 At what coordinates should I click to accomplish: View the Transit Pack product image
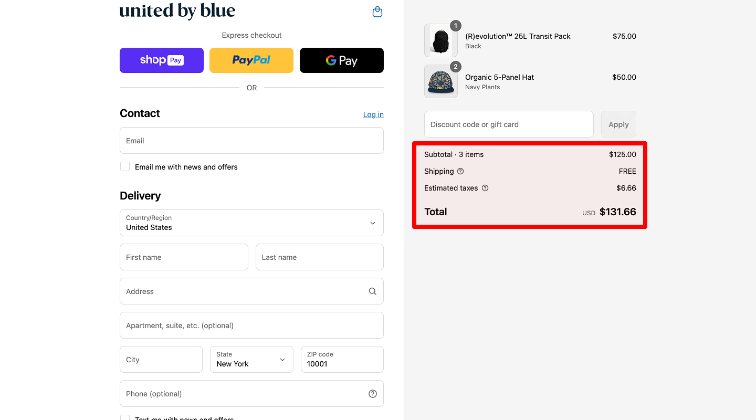(440, 40)
